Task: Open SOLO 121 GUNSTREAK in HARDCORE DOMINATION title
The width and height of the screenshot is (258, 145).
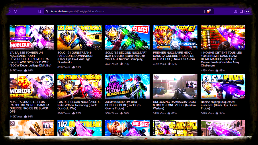Action: point(75,57)
